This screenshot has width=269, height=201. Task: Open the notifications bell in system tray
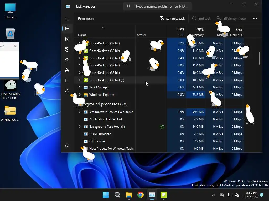pyautogui.click(x=262, y=195)
